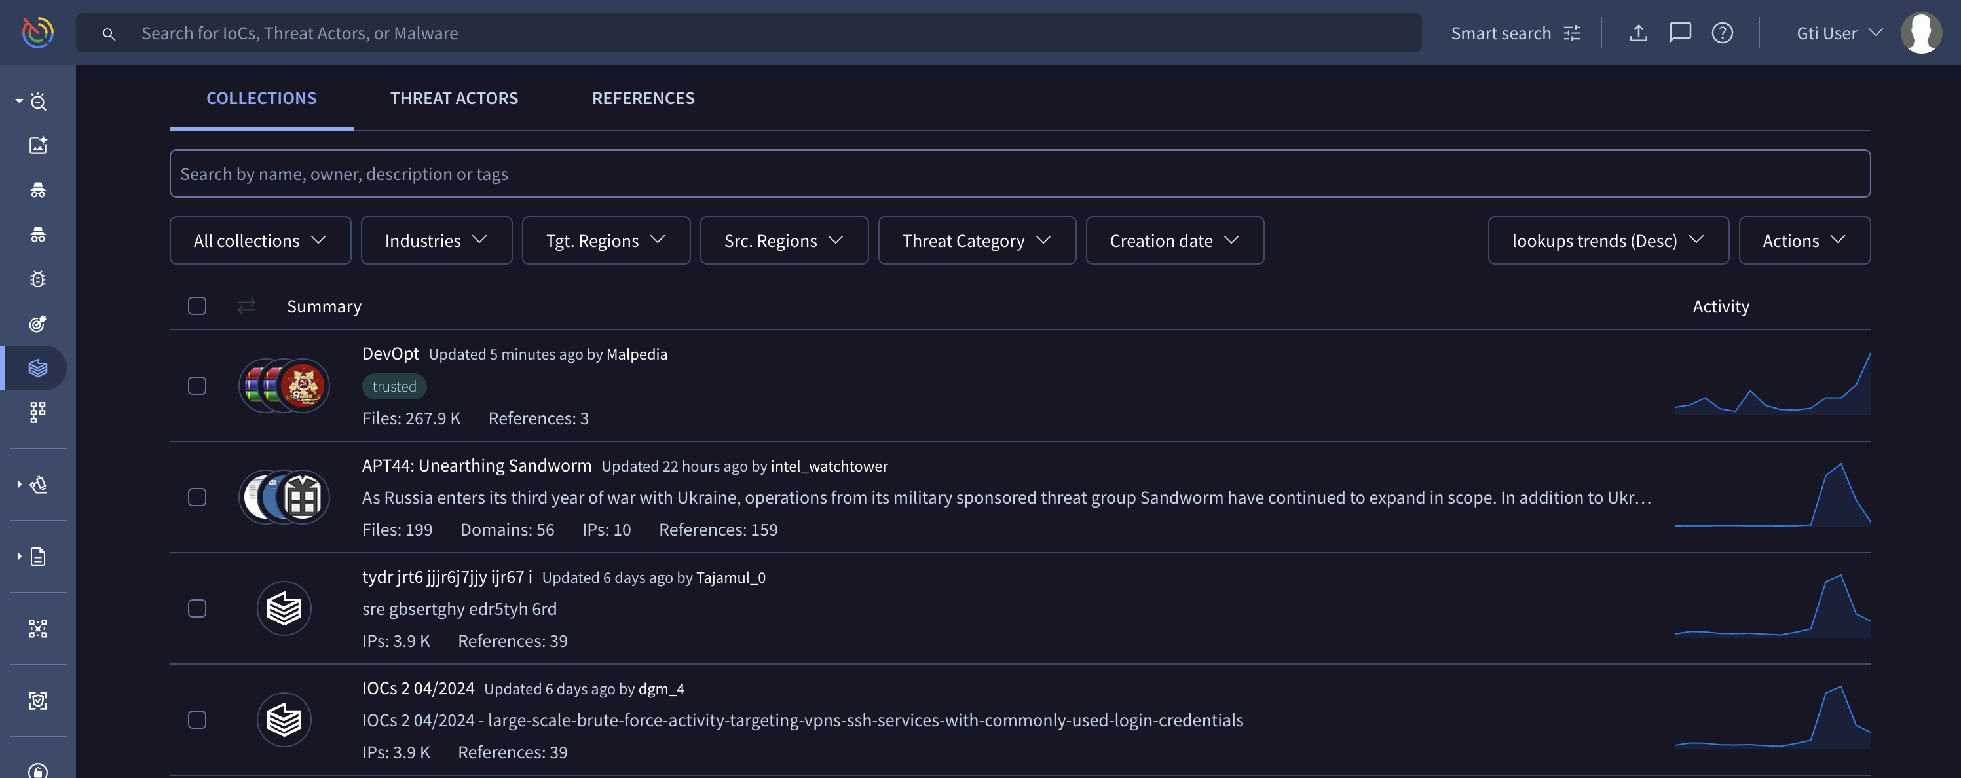Click the tydr jrt6 activity trend chart
The height and width of the screenshot is (778, 1961).
(x=1772, y=605)
